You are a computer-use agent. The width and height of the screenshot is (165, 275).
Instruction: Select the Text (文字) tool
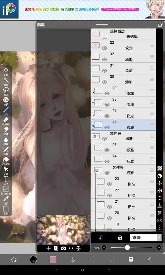coord(6,180)
